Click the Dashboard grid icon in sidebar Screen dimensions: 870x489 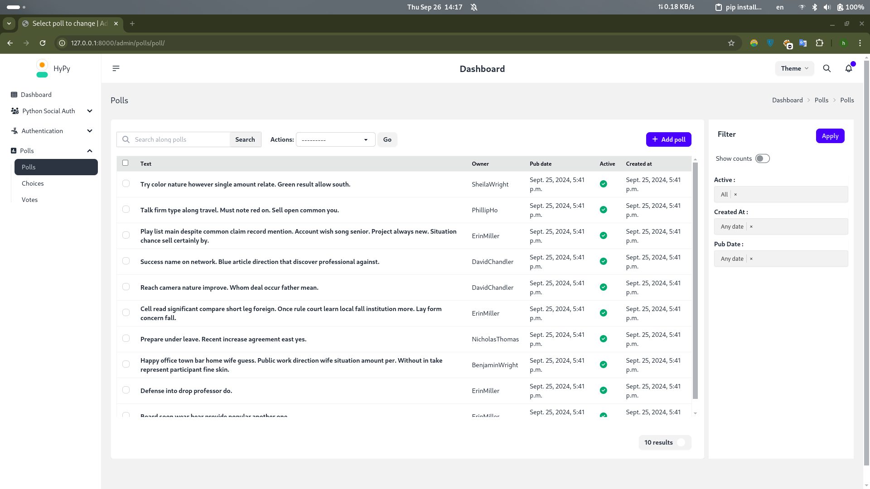14,95
